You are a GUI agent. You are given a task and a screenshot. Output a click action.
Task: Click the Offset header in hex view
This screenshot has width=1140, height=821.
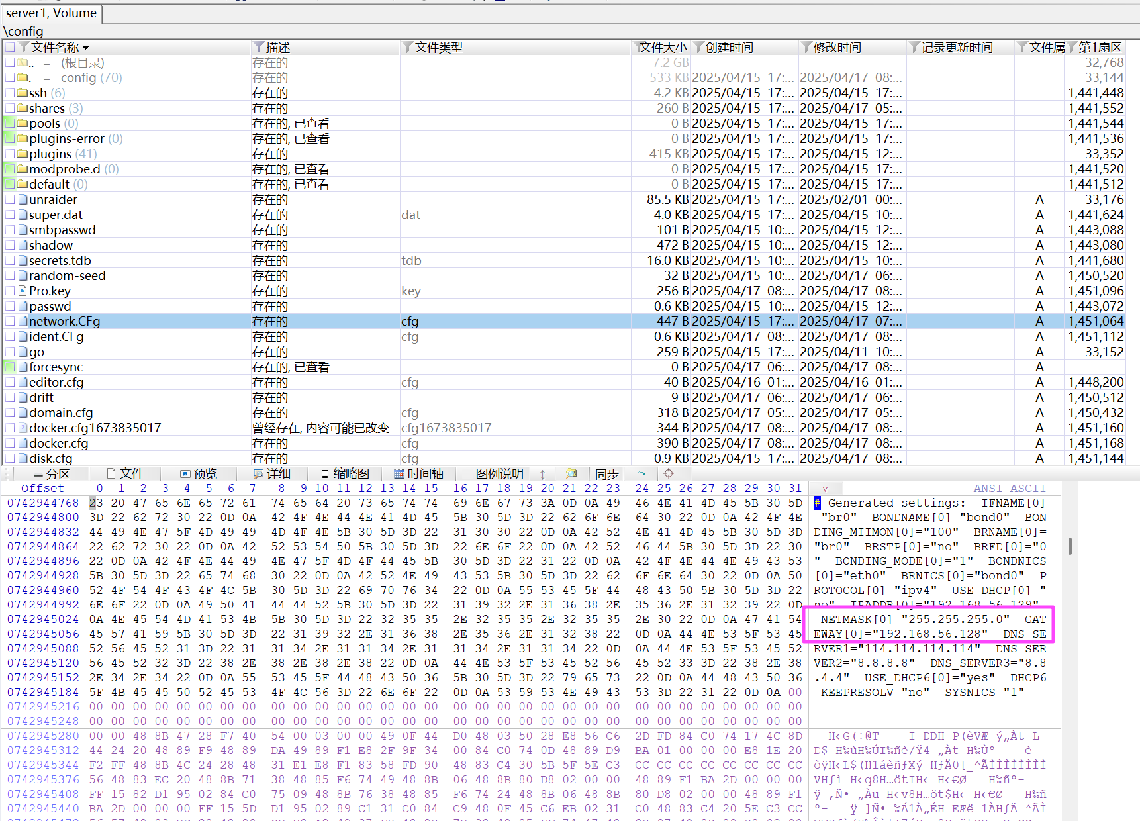(x=42, y=489)
